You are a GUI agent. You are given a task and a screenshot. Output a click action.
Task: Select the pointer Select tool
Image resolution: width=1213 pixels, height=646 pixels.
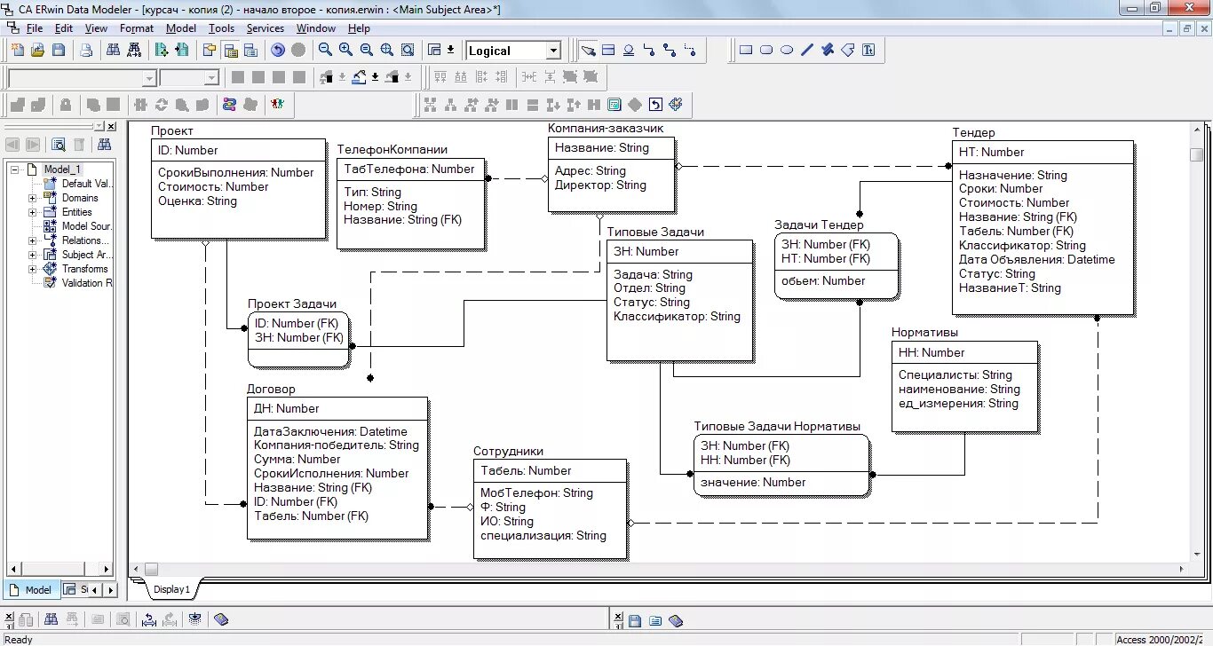tap(588, 51)
